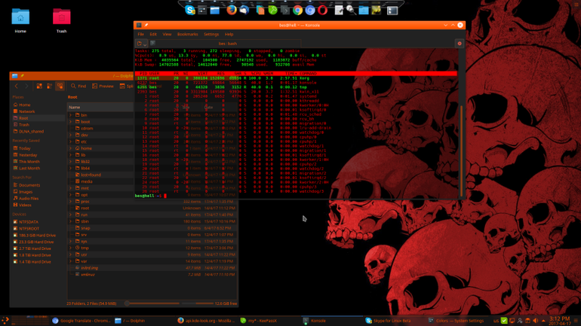Select vmlinuz file in Dolphin
Image resolution: width=581 pixels, height=326 pixels.
click(x=152, y=275)
